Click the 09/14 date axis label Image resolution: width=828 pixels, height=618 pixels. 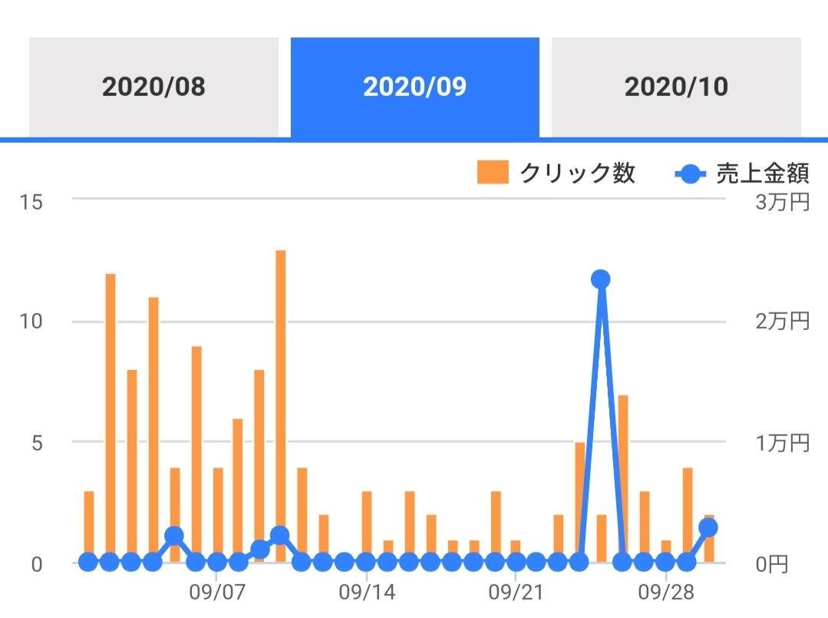(367, 592)
